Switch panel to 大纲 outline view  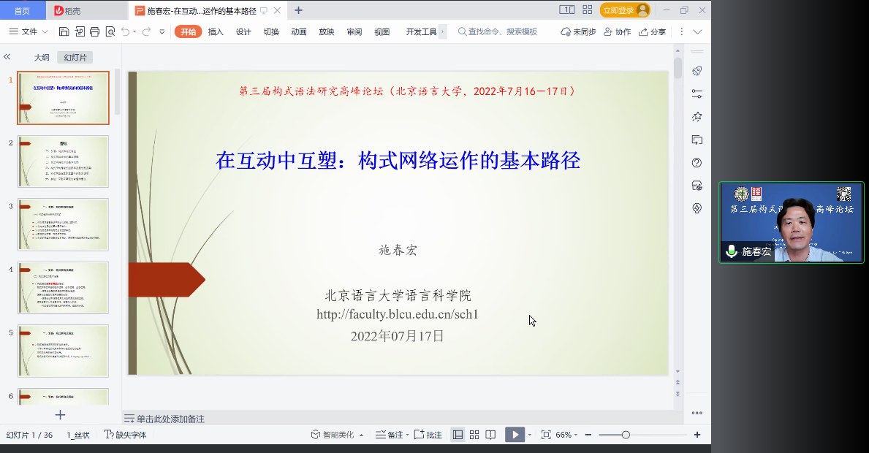(42, 57)
